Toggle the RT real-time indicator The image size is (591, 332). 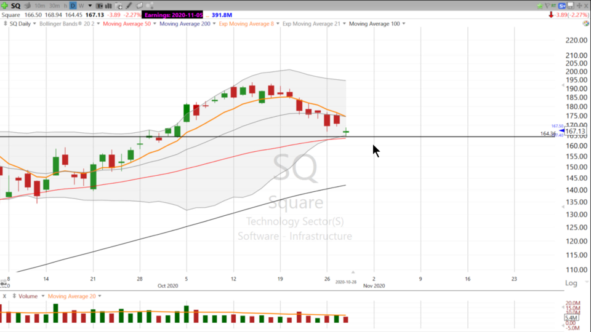point(553,6)
